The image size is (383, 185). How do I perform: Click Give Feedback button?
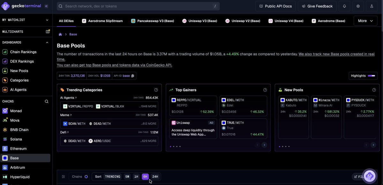click(x=317, y=6)
